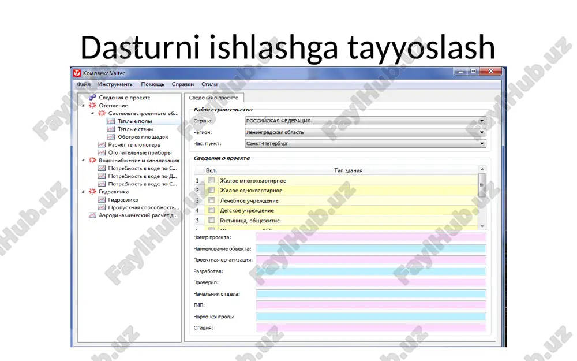This screenshot has height=361, width=577.
Task: Click the Тип здания column header
Action: [348, 170]
